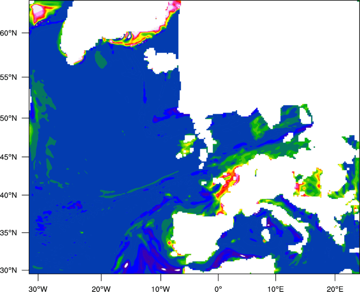Image resolution: width=360 pixels, height=292 pixels.
Task: Click the 0° longitude label
Action: (218, 289)
